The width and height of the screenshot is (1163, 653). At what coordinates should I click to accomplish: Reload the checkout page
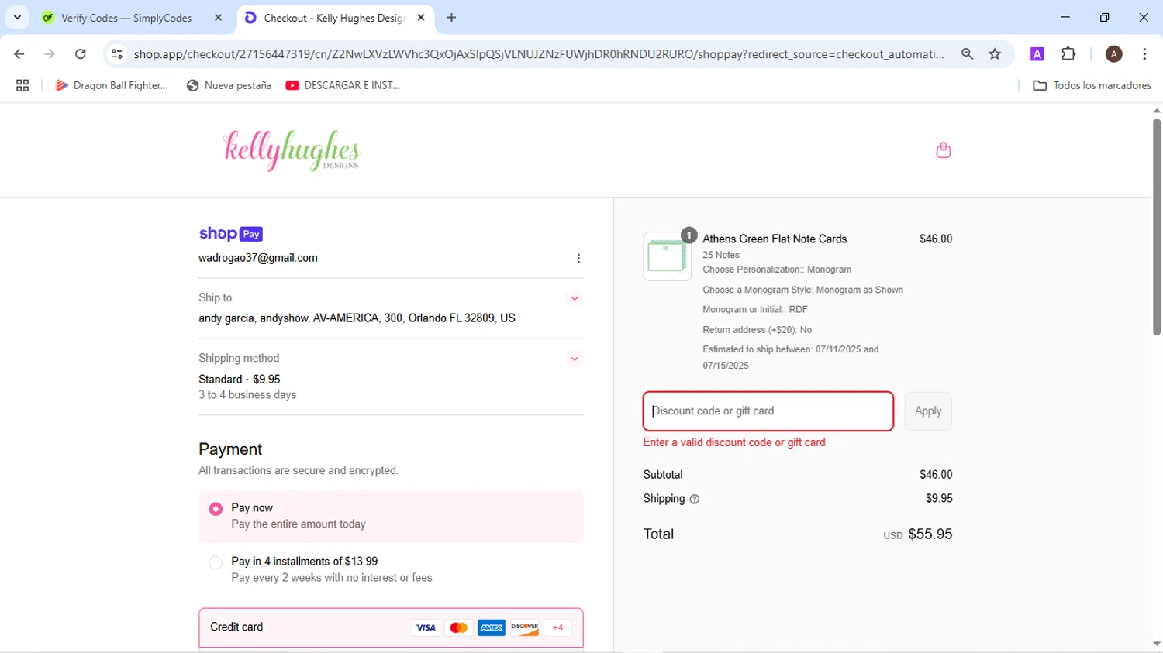(81, 54)
